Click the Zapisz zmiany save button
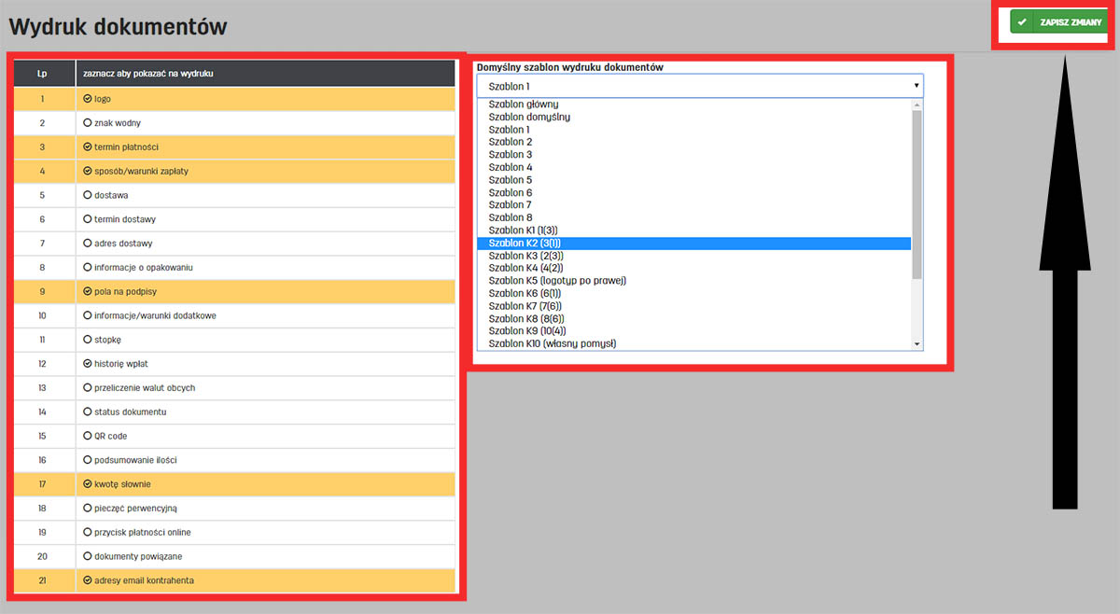 (1058, 21)
